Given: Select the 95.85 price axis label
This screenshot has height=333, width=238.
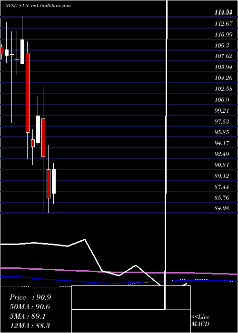Looking at the screenshot, I should point(222,132).
